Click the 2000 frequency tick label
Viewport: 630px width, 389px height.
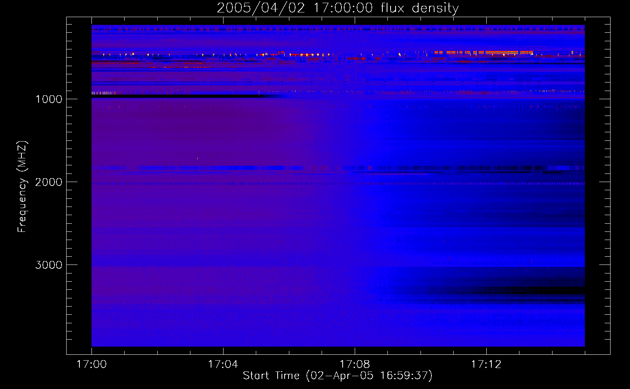pyautogui.click(x=49, y=182)
